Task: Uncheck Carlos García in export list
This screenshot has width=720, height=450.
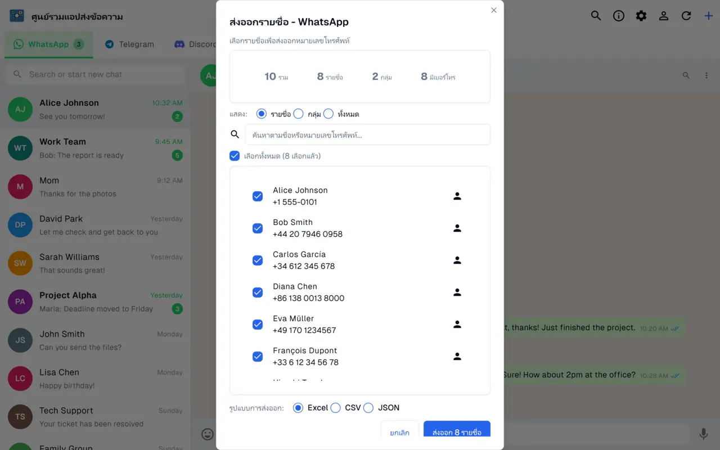Action: point(258,260)
